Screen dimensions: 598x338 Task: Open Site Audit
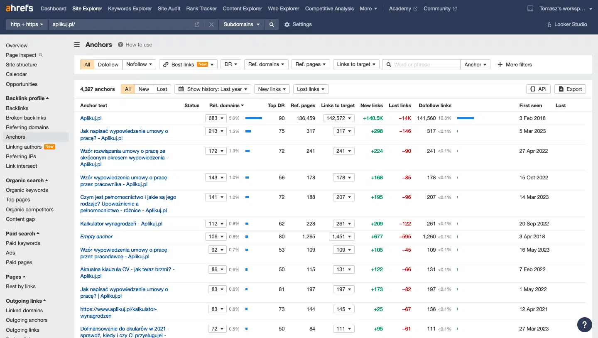[169, 8]
